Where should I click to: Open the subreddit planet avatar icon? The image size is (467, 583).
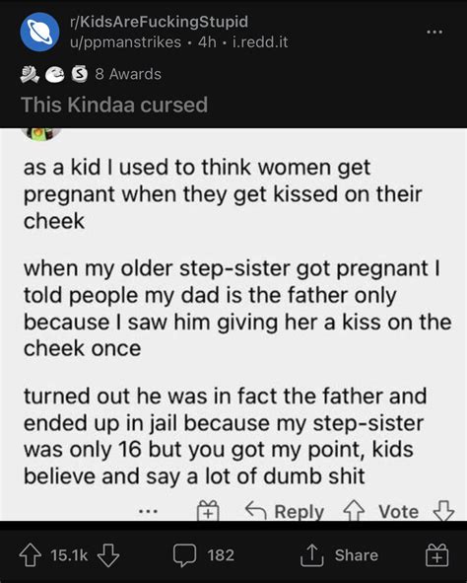39,32
